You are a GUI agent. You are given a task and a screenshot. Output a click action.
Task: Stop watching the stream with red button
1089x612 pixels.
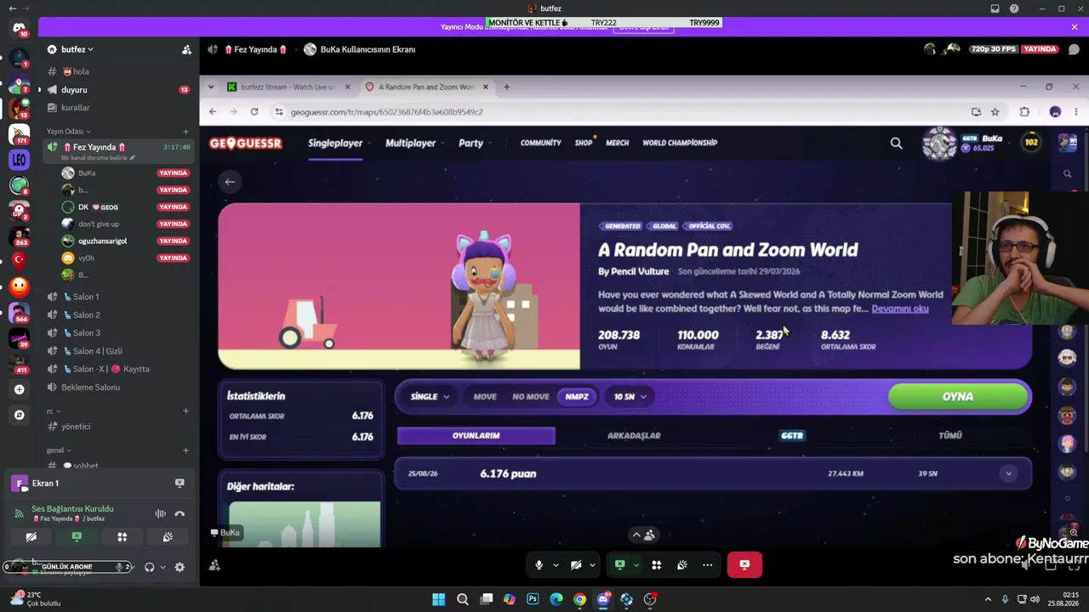[744, 564]
